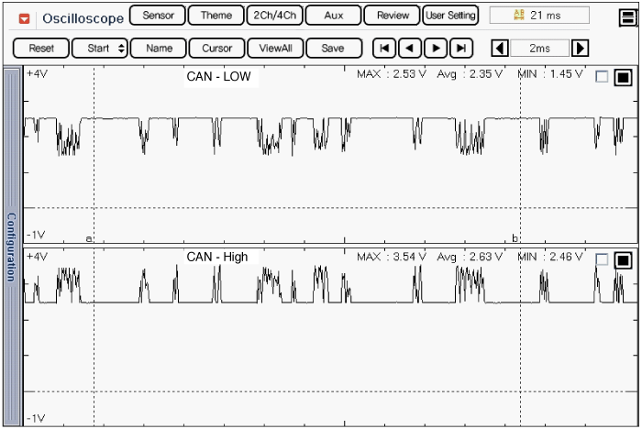The width and height of the screenshot is (642, 429).
Task: Click the +4V scale label on CAN - High
Action: coord(37,257)
